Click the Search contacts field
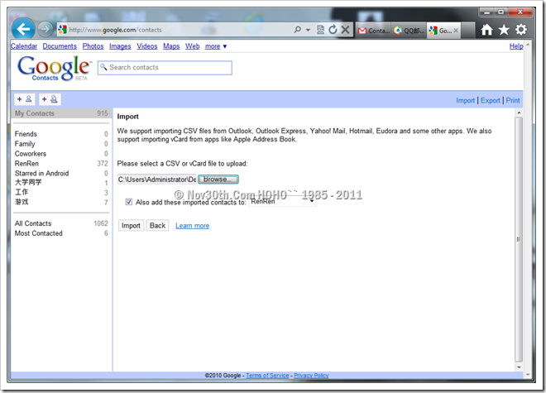 coord(165,68)
